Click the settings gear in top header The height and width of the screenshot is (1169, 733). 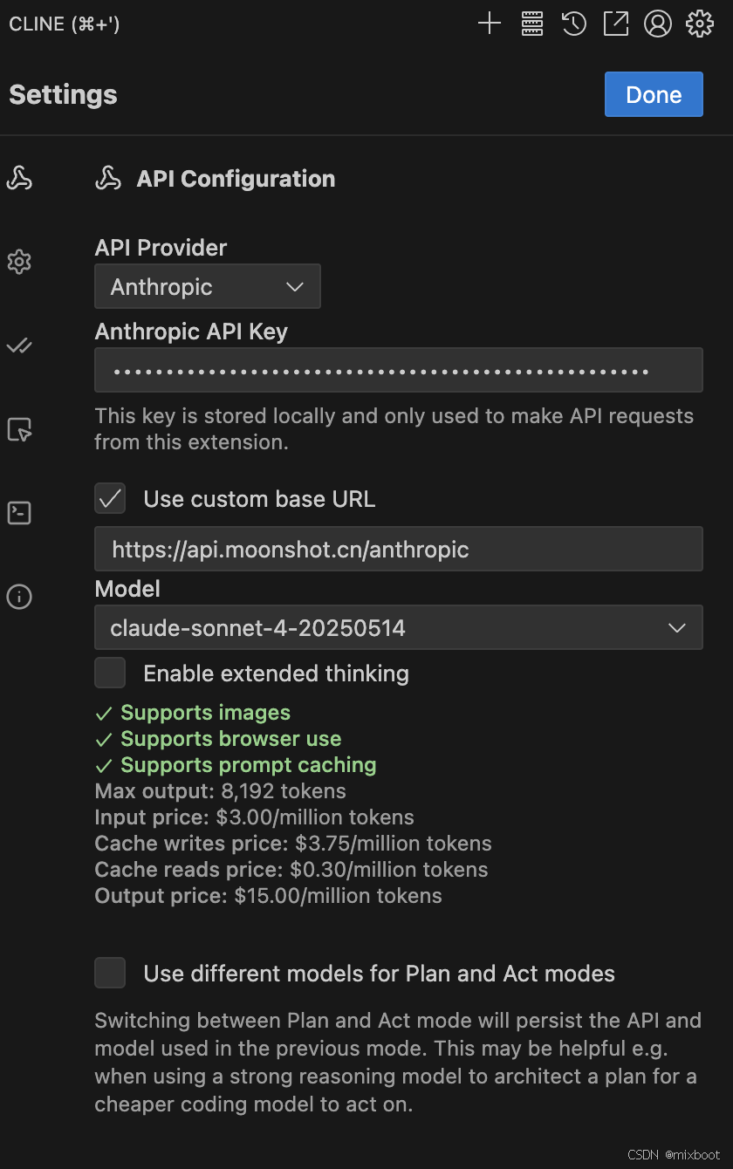coord(700,24)
